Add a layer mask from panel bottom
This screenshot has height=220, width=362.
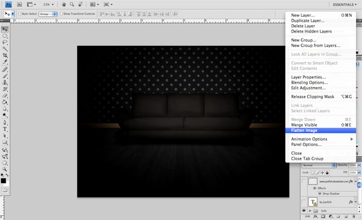click(x=323, y=216)
